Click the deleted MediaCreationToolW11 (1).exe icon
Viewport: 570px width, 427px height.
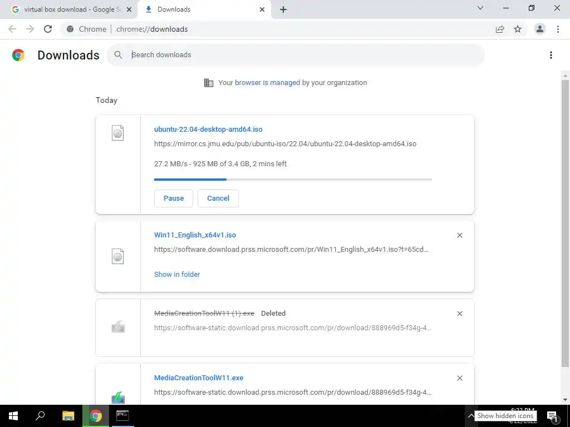pyautogui.click(x=118, y=326)
